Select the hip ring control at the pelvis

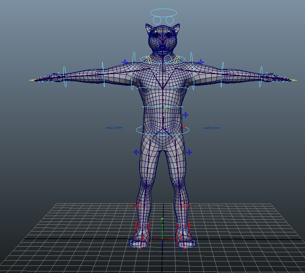point(163,130)
